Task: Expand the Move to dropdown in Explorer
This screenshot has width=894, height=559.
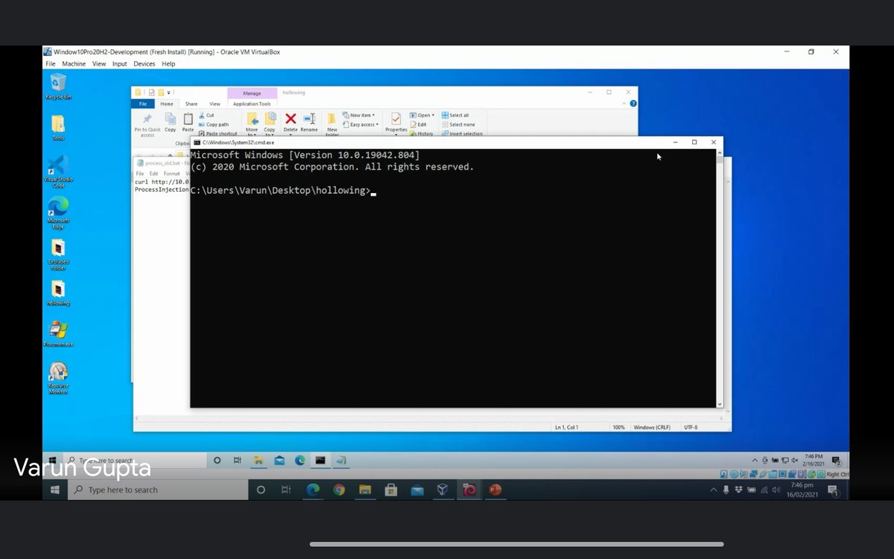Action: pyautogui.click(x=252, y=124)
